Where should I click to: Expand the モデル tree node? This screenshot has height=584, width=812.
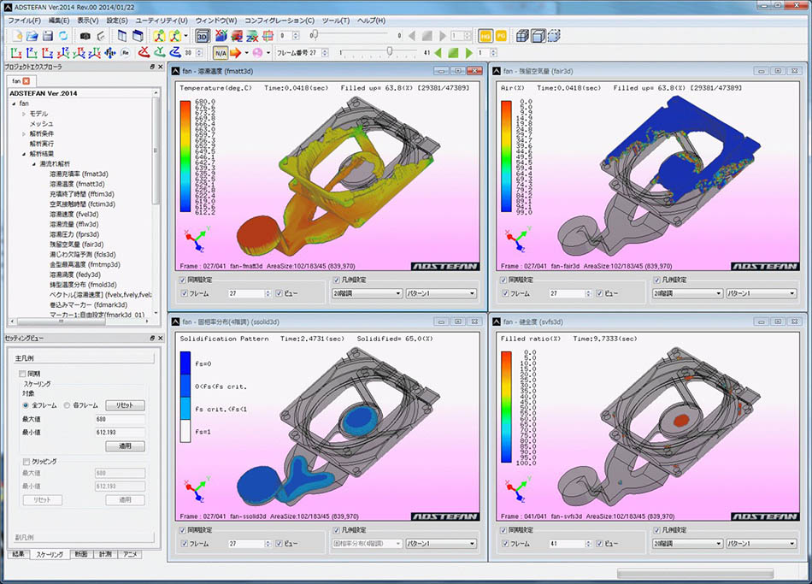click(x=24, y=114)
